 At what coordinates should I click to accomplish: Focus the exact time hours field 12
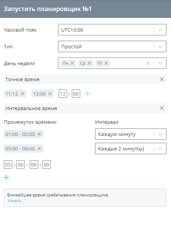pyautogui.click(x=63, y=94)
